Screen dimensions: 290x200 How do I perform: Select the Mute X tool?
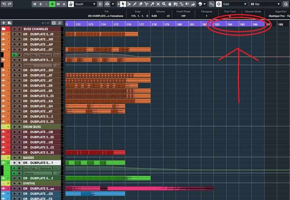coord(158,4)
